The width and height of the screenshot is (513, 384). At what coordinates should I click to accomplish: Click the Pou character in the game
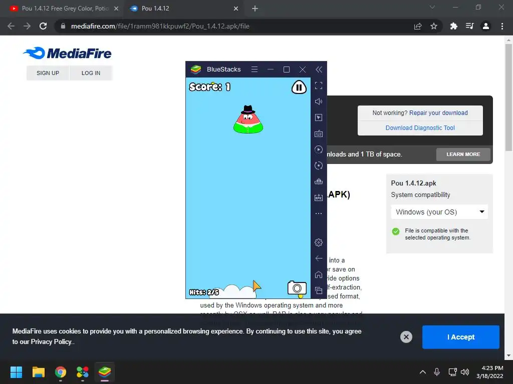[248, 119]
